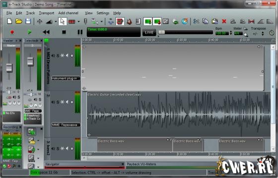Click the BPM stepper arrows
Image resolution: width=278 pixels, height=178 pixels.
pos(231,33)
